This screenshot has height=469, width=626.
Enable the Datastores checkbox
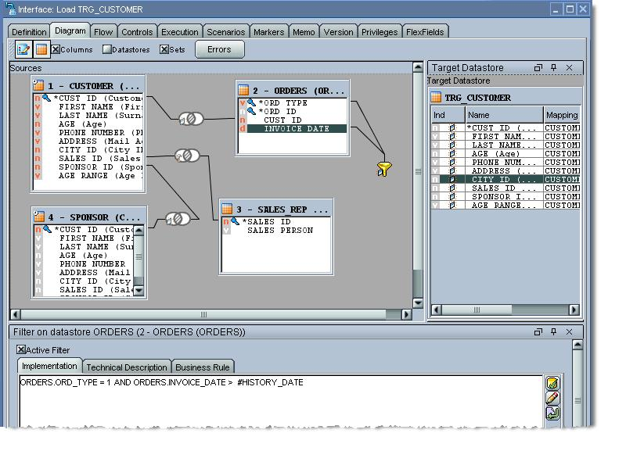(x=107, y=49)
